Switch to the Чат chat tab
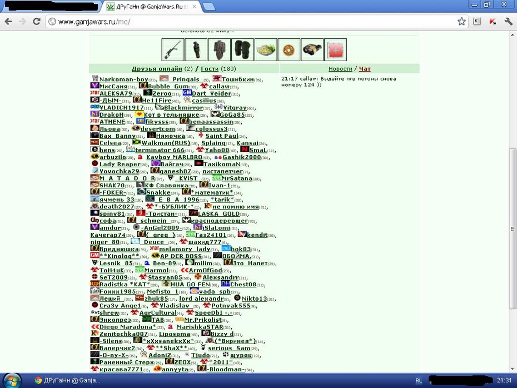517x388 pixels. click(x=365, y=68)
